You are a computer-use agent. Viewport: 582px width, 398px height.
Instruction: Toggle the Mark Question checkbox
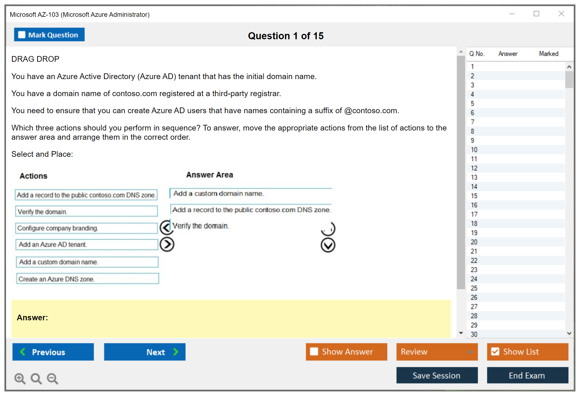point(22,35)
